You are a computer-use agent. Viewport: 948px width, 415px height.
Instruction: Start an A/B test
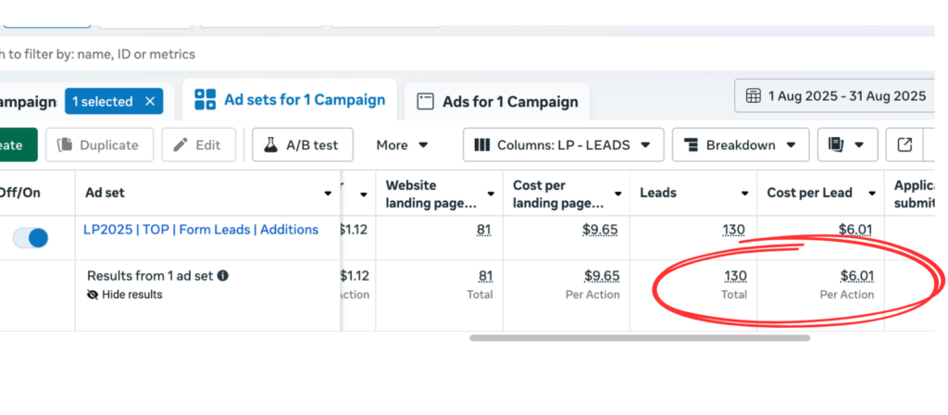coord(302,145)
